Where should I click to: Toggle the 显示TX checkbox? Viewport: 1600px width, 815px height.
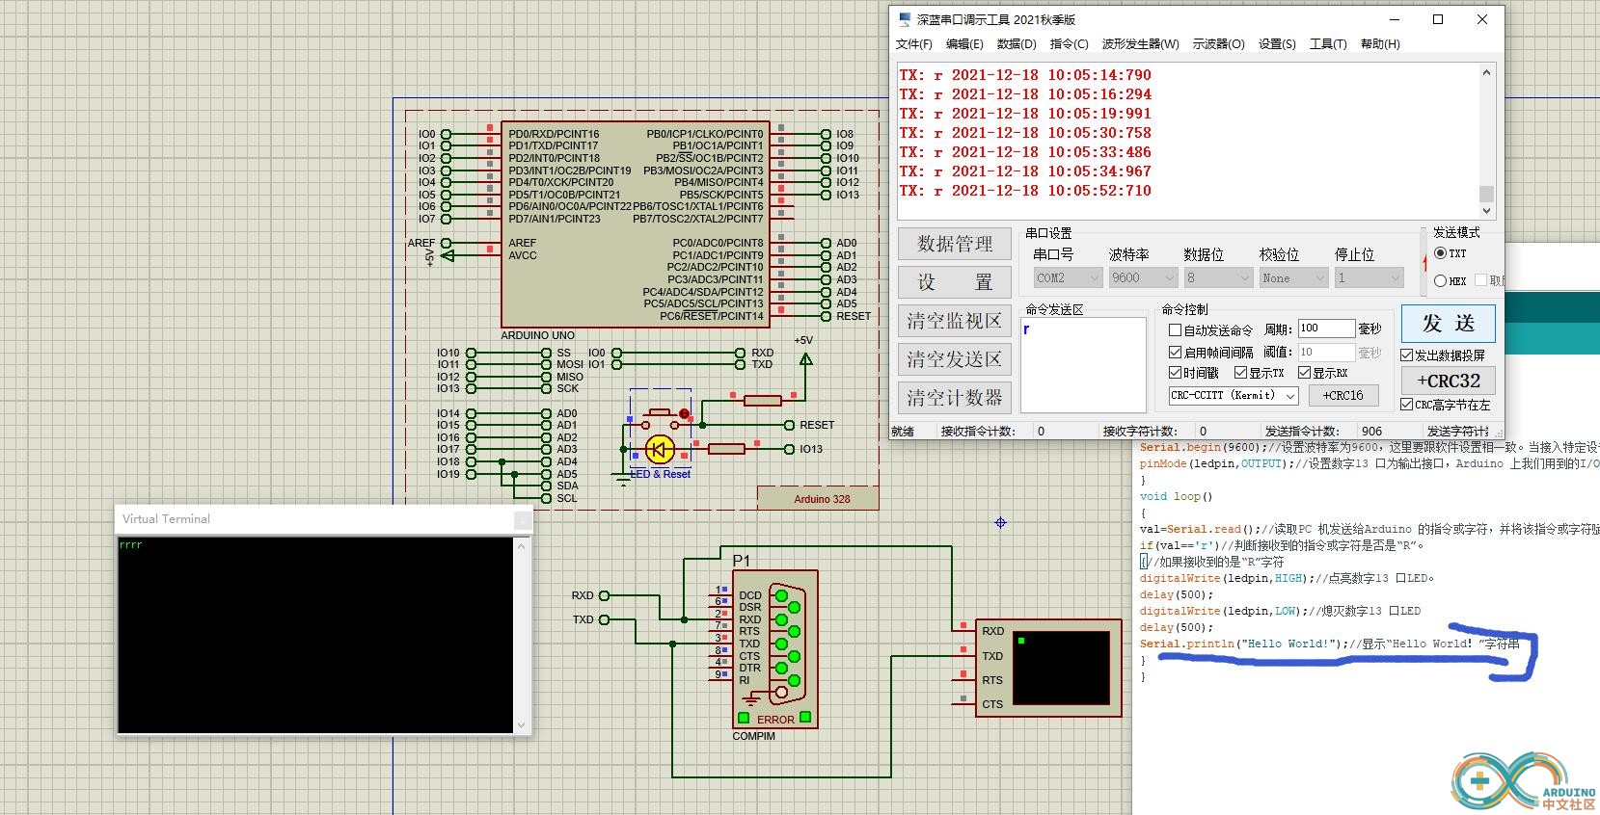click(1241, 373)
